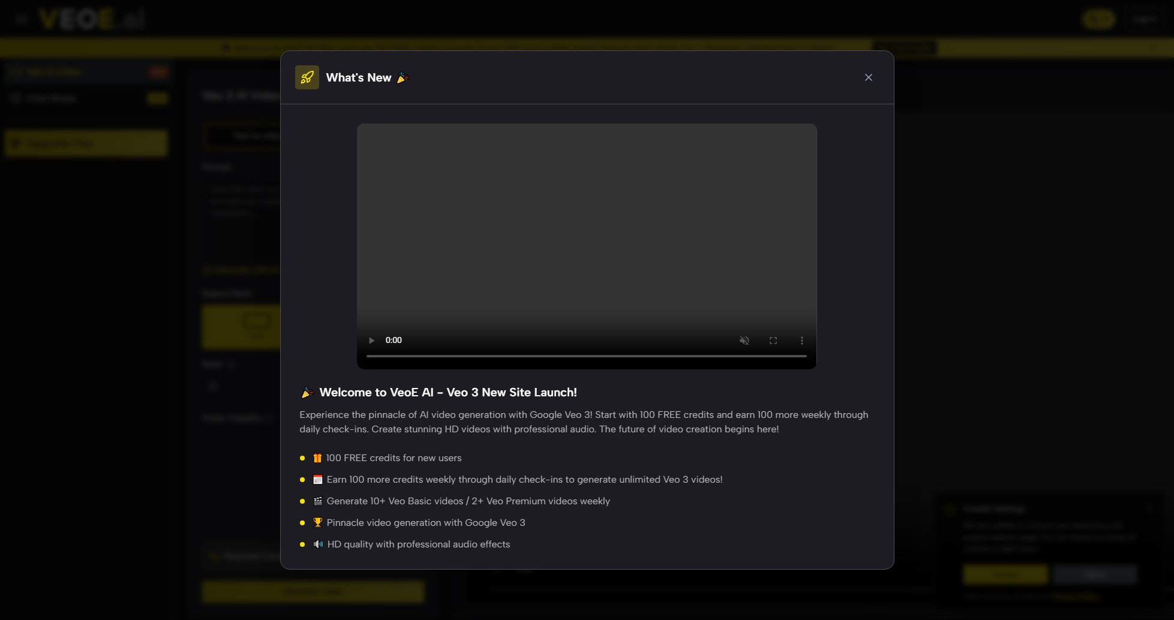Click the dimmed Upgrade Plan button in sidebar
The image size is (1174, 620).
click(x=86, y=144)
